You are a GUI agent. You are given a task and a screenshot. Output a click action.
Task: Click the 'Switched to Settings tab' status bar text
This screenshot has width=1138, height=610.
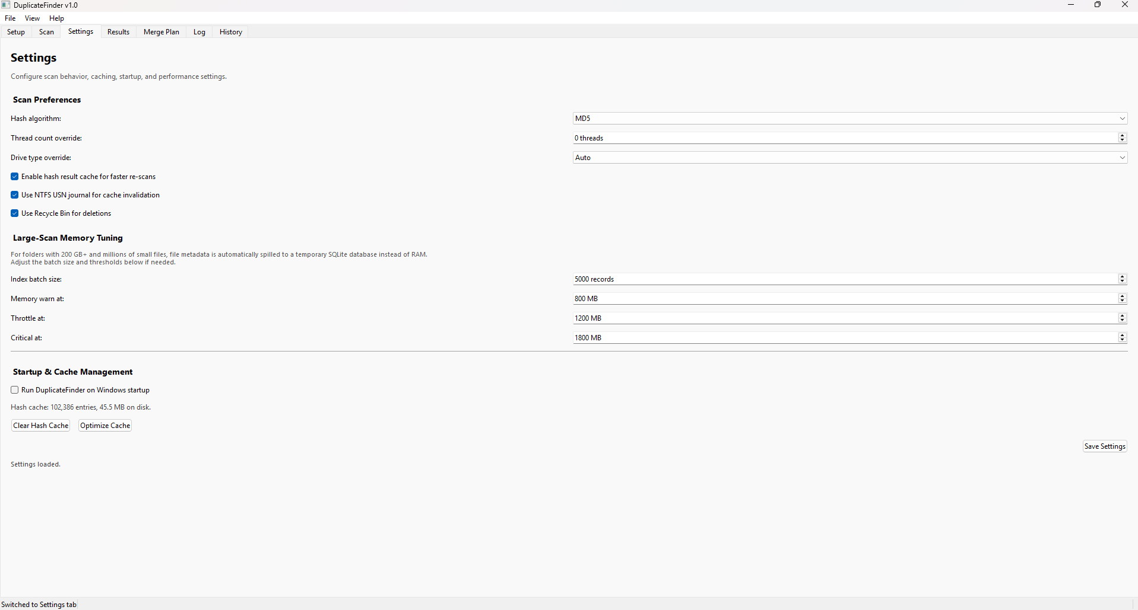pos(39,605)
